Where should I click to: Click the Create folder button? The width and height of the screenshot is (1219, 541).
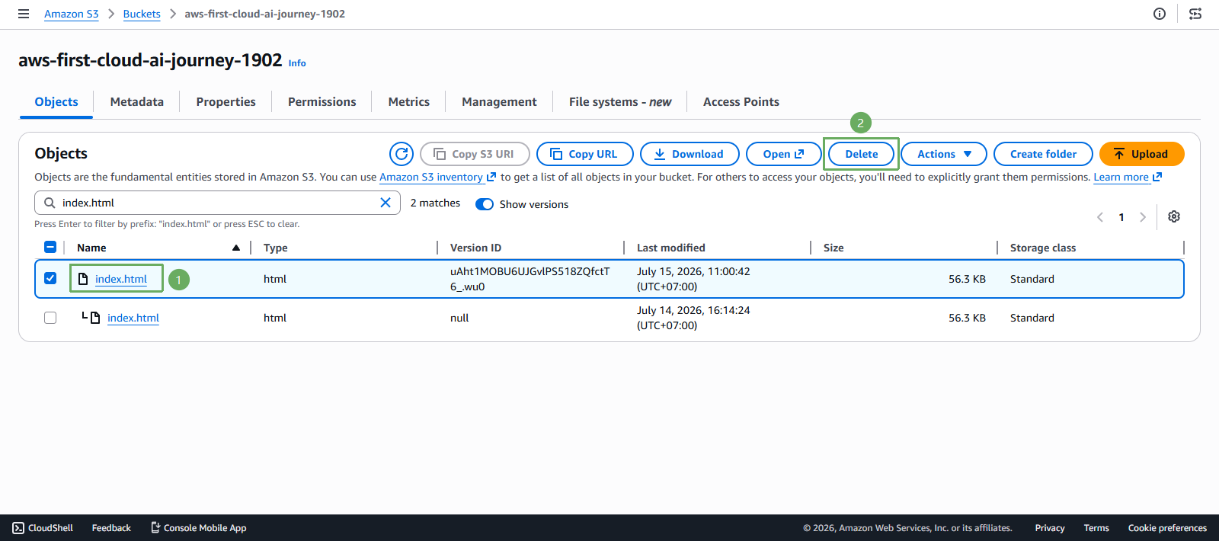point(1043,154)
